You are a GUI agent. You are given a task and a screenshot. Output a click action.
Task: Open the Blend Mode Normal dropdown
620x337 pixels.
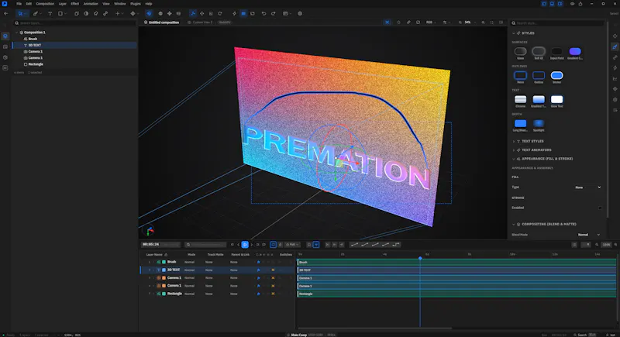tap(589, 235)
